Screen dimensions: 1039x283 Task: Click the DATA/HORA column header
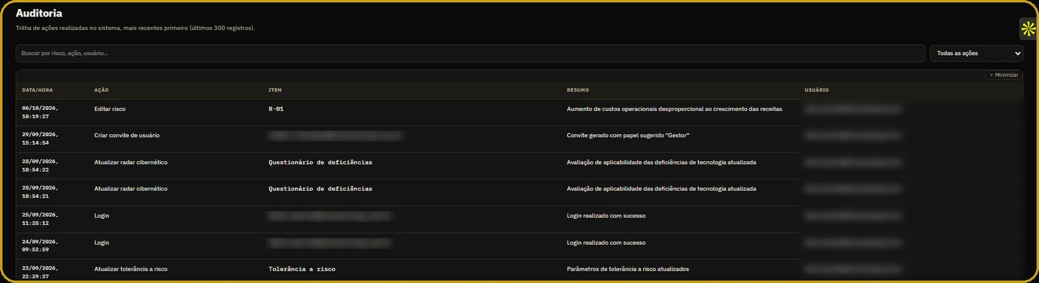[37, 90]
